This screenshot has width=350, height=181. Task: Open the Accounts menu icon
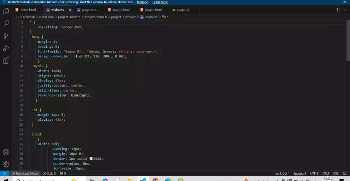coord(6,152)
